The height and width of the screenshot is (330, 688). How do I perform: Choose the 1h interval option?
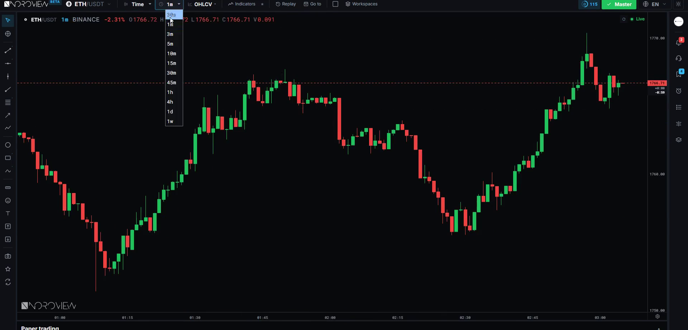tap(174, 92)
